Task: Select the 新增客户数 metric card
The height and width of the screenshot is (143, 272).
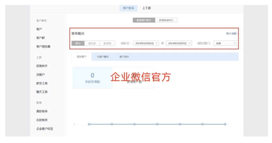Action: click(134, 78)
